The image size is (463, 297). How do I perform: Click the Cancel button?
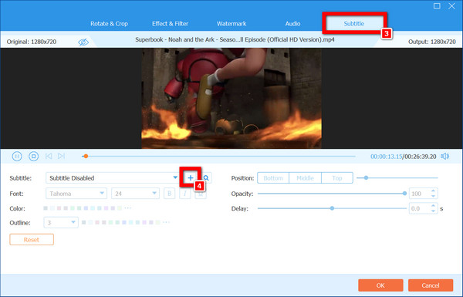(431, 285)
